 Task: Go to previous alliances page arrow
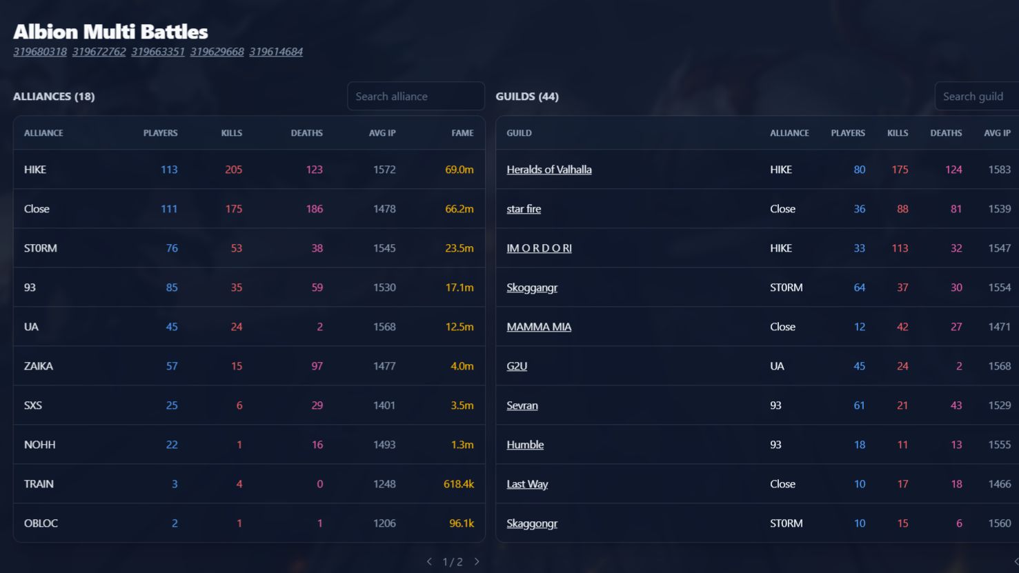[x=429, y=562]
